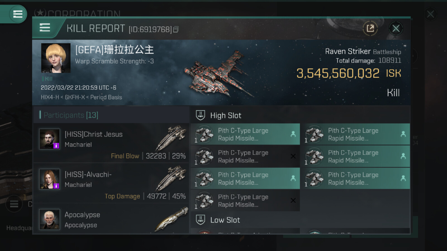447x251 pixels.
Task: Select the last destroyed Pith C-Type launcher
Action: click(245, 201)
